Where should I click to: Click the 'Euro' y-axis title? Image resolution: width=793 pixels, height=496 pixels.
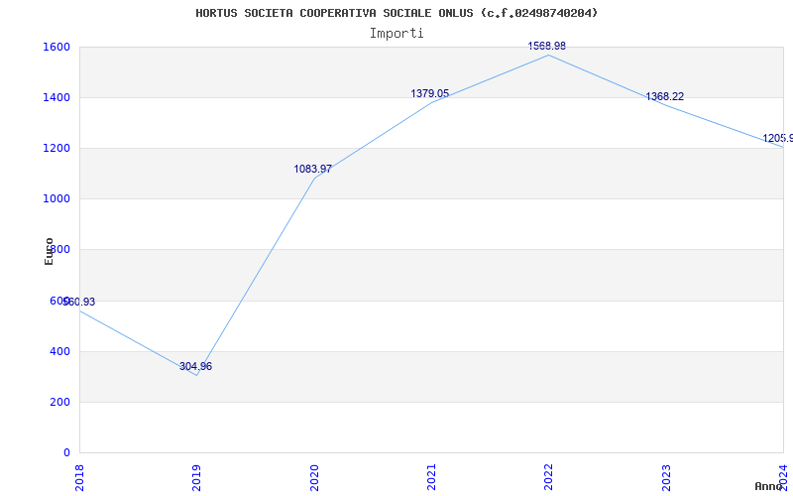[x=49, y=251]
